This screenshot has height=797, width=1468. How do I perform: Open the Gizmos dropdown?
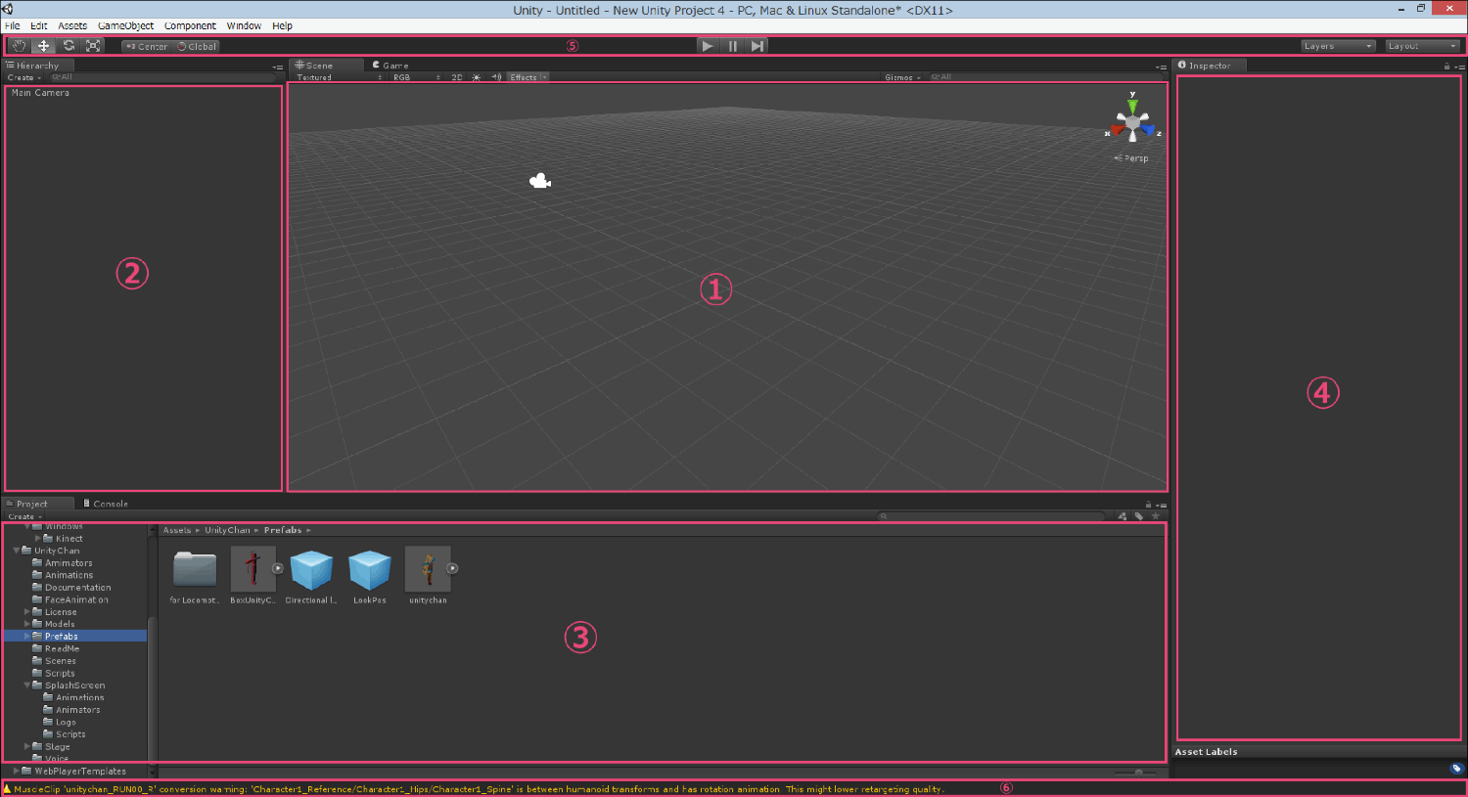click(x=902, y=77)
